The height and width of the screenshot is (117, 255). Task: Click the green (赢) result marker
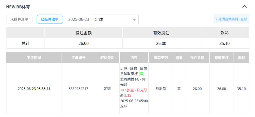[141, 74]
